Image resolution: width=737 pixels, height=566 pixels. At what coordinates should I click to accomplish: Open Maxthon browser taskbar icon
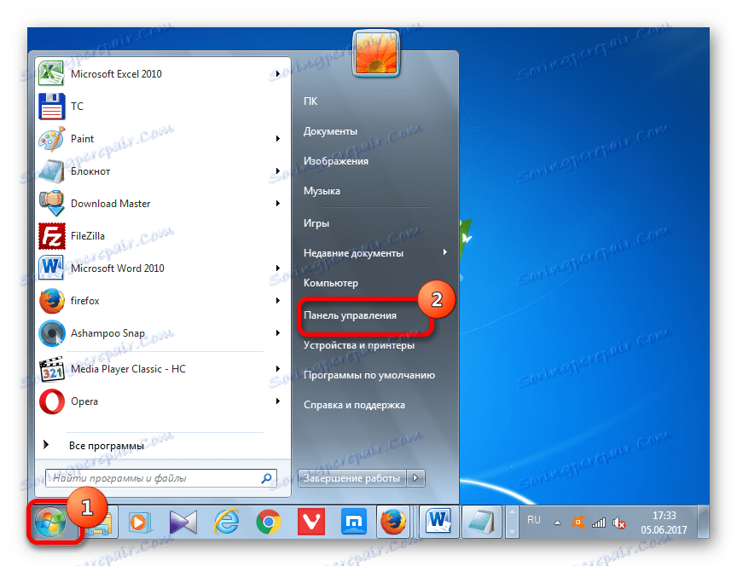click(353, 523)
